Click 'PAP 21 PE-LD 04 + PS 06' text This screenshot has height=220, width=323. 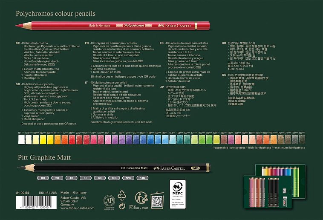(x=139, y=207)
